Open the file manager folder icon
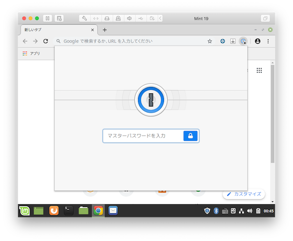Viewport: 293px width, 241px height. [83, 210]
